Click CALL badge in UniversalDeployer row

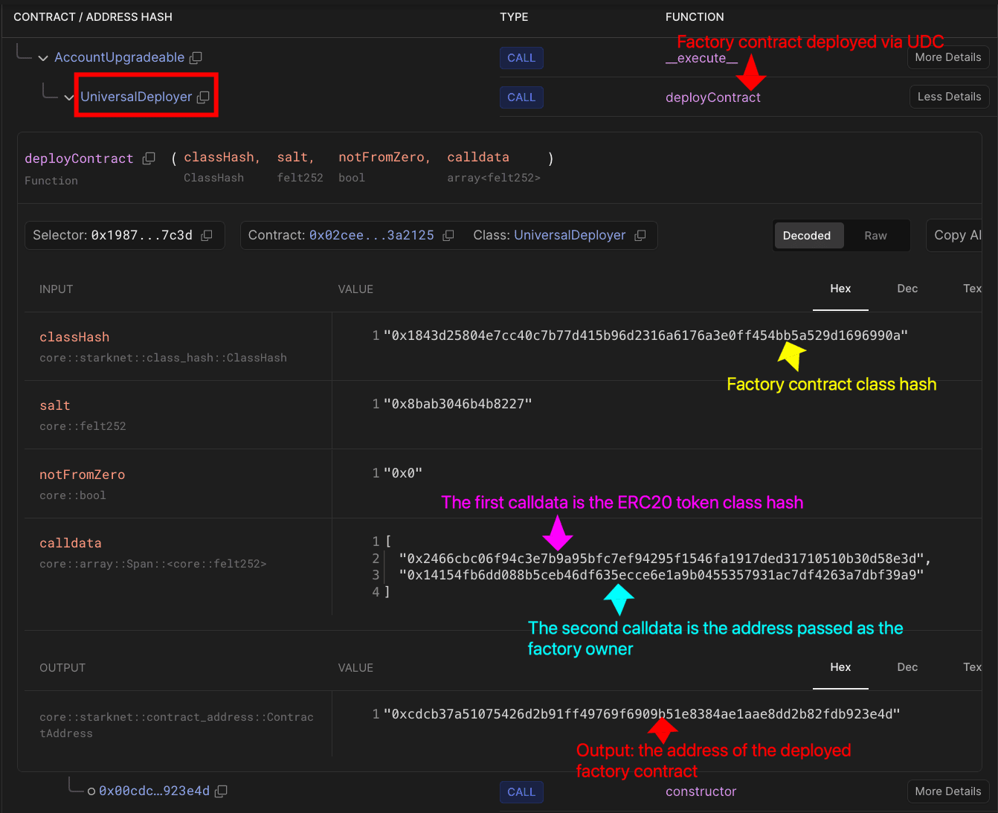click(521, 97)
